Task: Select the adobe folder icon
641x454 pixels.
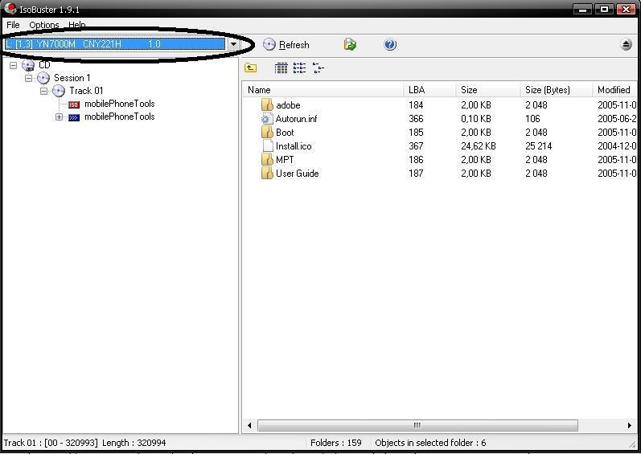Action: pos(267,105)
